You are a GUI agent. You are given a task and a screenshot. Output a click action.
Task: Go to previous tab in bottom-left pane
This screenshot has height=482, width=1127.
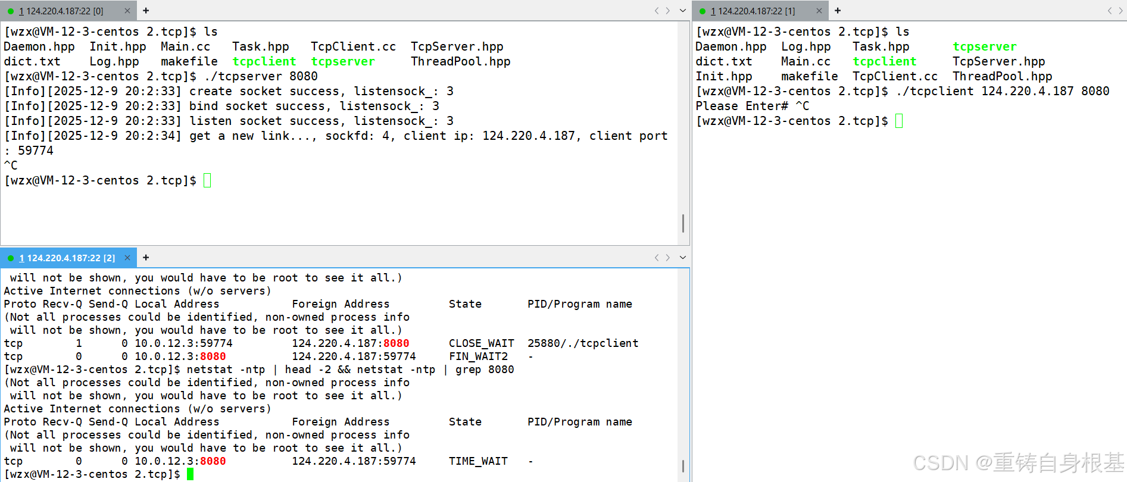(657, 258)
